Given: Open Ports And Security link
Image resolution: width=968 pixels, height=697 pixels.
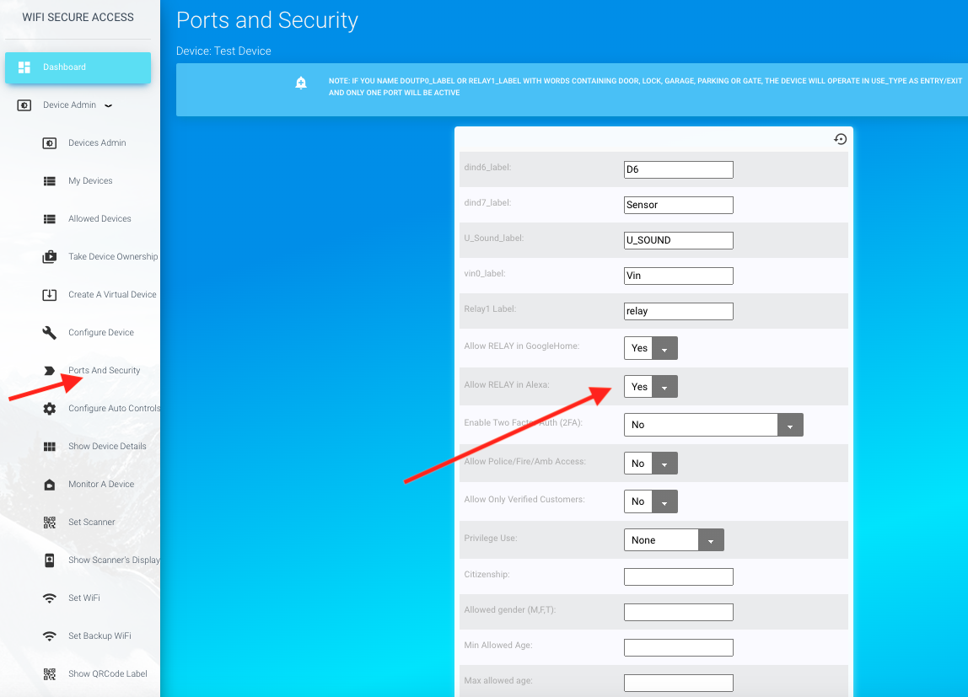Looking at the screenshot, I should (104, 371).
